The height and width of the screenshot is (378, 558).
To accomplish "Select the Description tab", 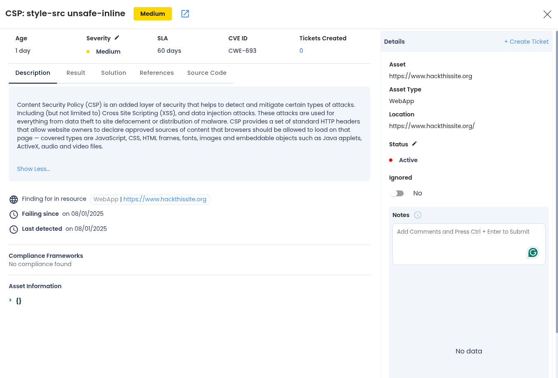I will [x=33, y=73].
